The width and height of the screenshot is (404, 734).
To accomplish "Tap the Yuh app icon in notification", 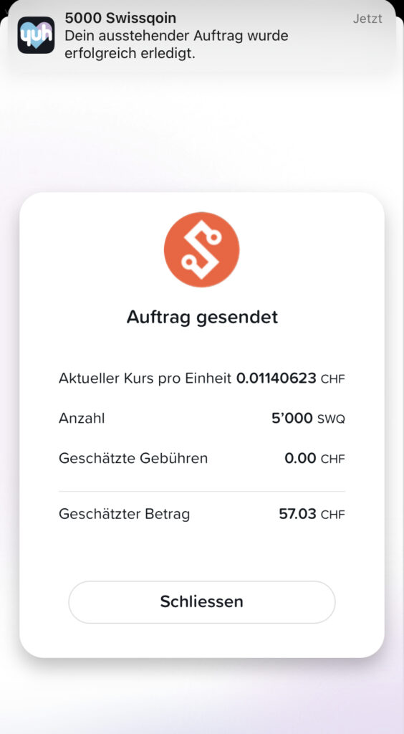I will coord(36,35).
